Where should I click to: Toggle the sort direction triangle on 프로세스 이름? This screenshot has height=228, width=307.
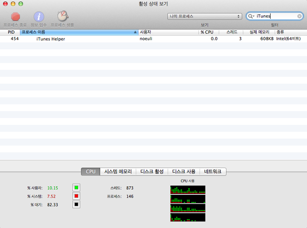coord(135,32)
